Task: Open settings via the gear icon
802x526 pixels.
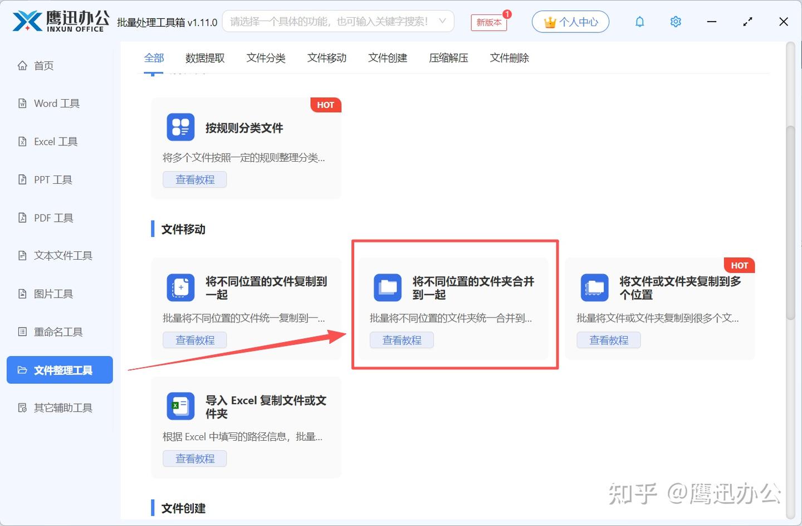Action: coord(675,21)
